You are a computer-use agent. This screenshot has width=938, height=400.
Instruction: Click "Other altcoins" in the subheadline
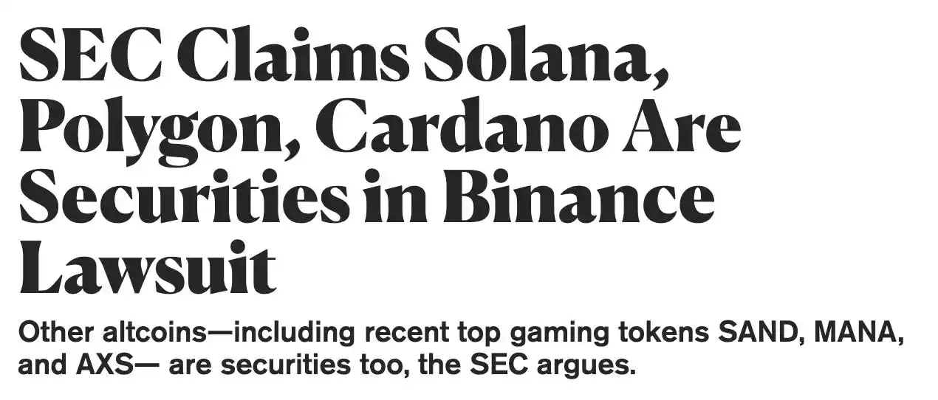(111, 333)
